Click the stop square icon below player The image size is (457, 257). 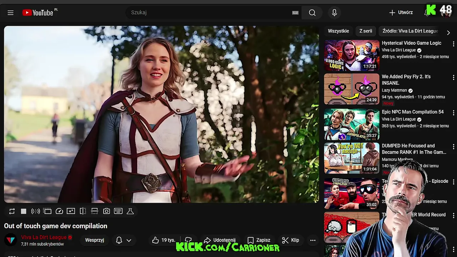(24, 211)
